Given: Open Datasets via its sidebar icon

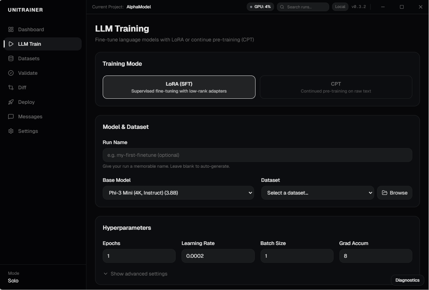Looking at the screenshot, I should [x=11, y=58].
